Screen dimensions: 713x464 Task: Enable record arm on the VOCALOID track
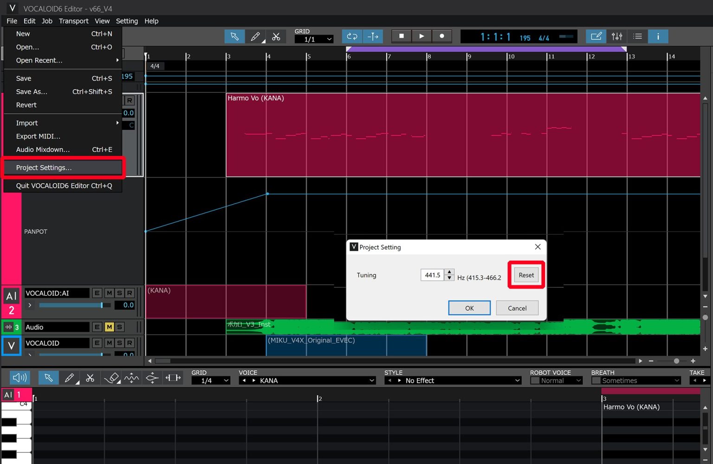coord(130,343)
